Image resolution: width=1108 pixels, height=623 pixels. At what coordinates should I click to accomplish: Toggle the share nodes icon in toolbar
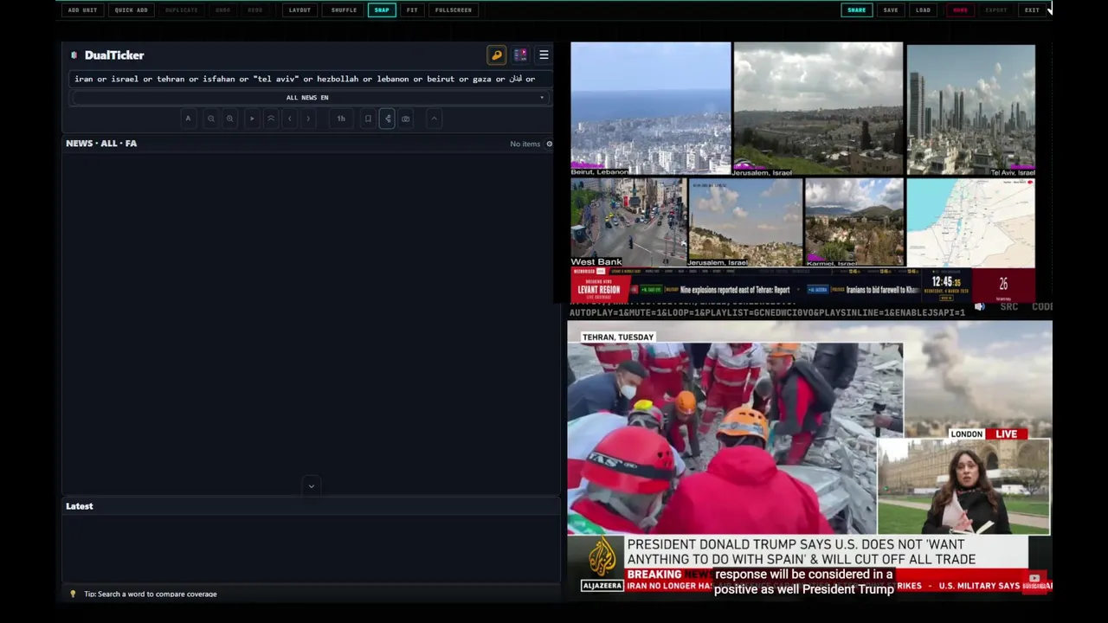tap(387, 119)
